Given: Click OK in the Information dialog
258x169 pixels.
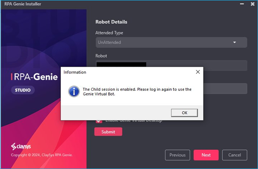Looking at the screenshot, I should coord(184,113).
